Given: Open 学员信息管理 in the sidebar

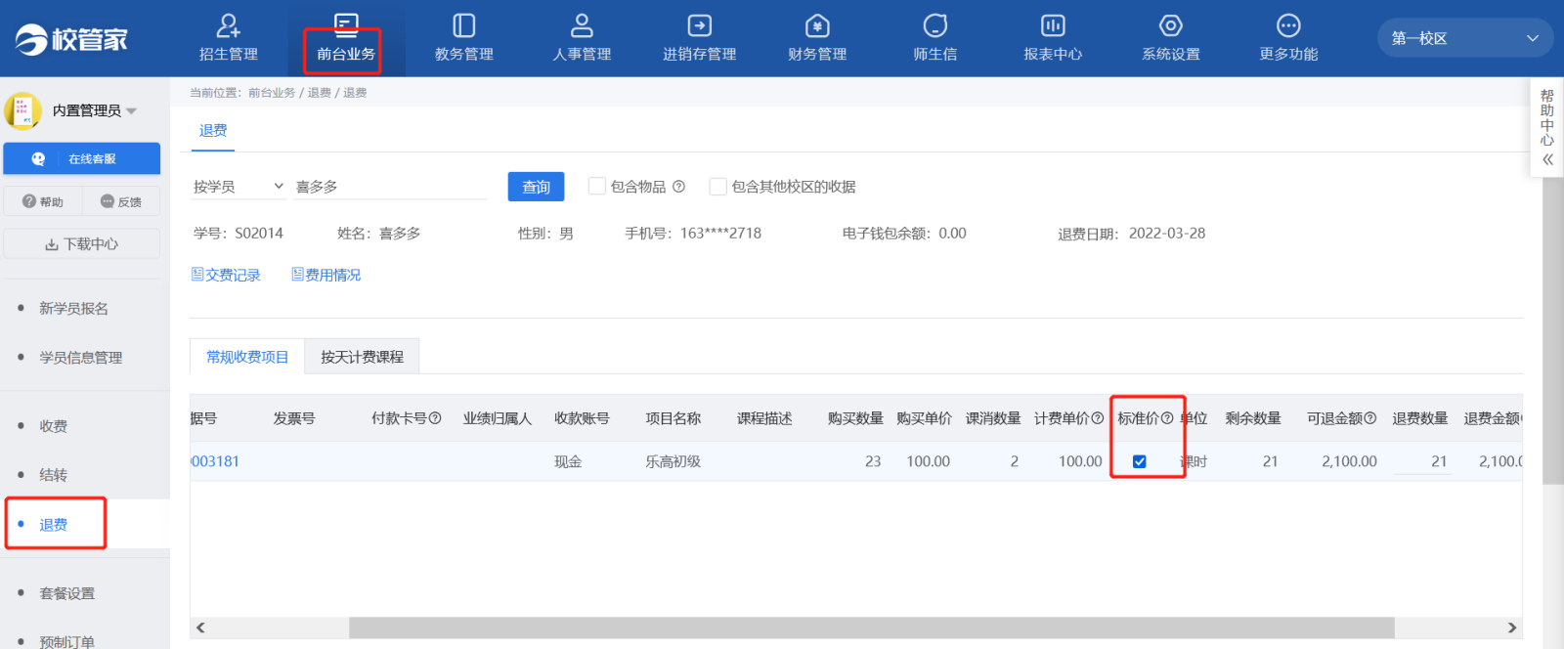Looking at the screenshot, I should 81,358.
